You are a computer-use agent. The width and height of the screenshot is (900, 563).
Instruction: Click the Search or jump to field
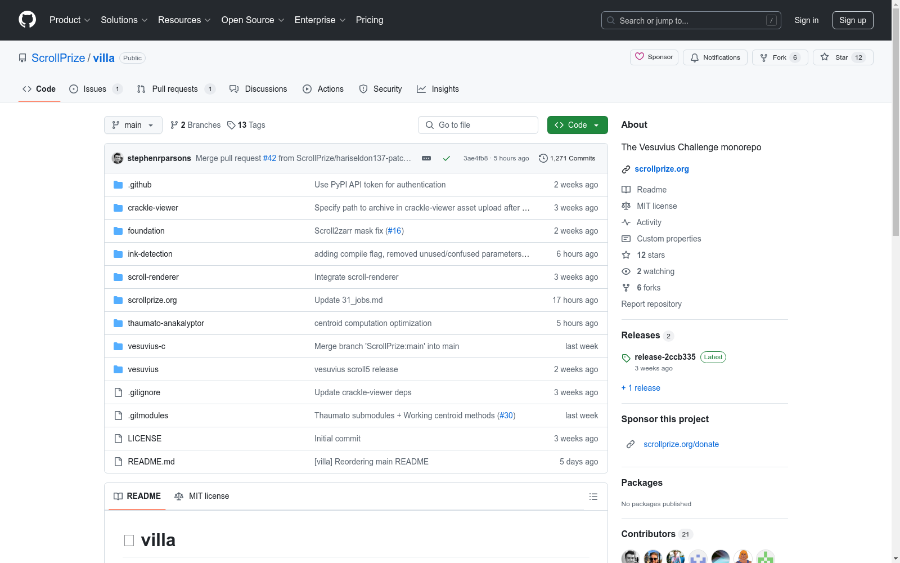[691, 20]
